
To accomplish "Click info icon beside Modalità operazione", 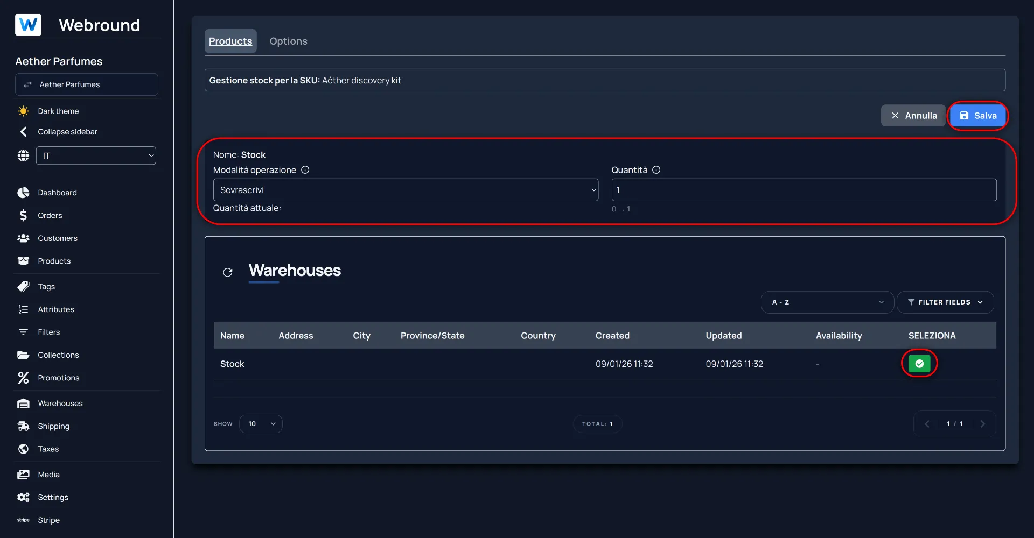I will point(305,170).
